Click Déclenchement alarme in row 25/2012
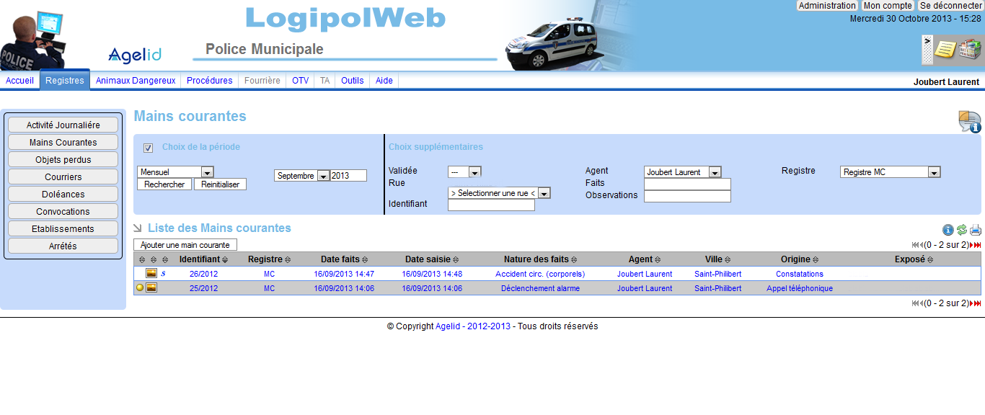985x415 pixels. click(x=540, y=288)
